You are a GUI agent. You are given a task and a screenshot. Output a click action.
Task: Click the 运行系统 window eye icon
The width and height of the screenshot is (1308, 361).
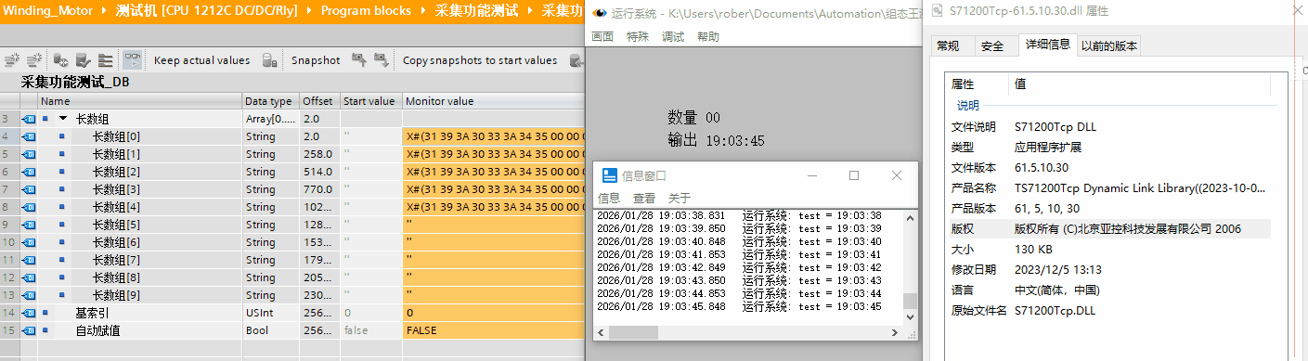click(x=600, y=14)
